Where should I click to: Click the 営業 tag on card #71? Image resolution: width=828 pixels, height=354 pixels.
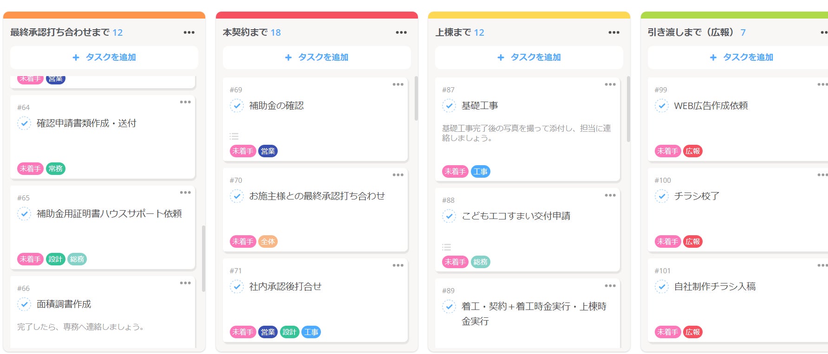(x=268, y=332)
